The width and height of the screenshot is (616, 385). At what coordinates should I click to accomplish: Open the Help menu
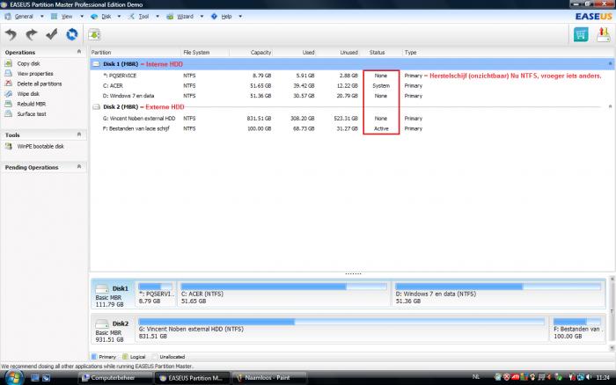(x=226, y=17)
